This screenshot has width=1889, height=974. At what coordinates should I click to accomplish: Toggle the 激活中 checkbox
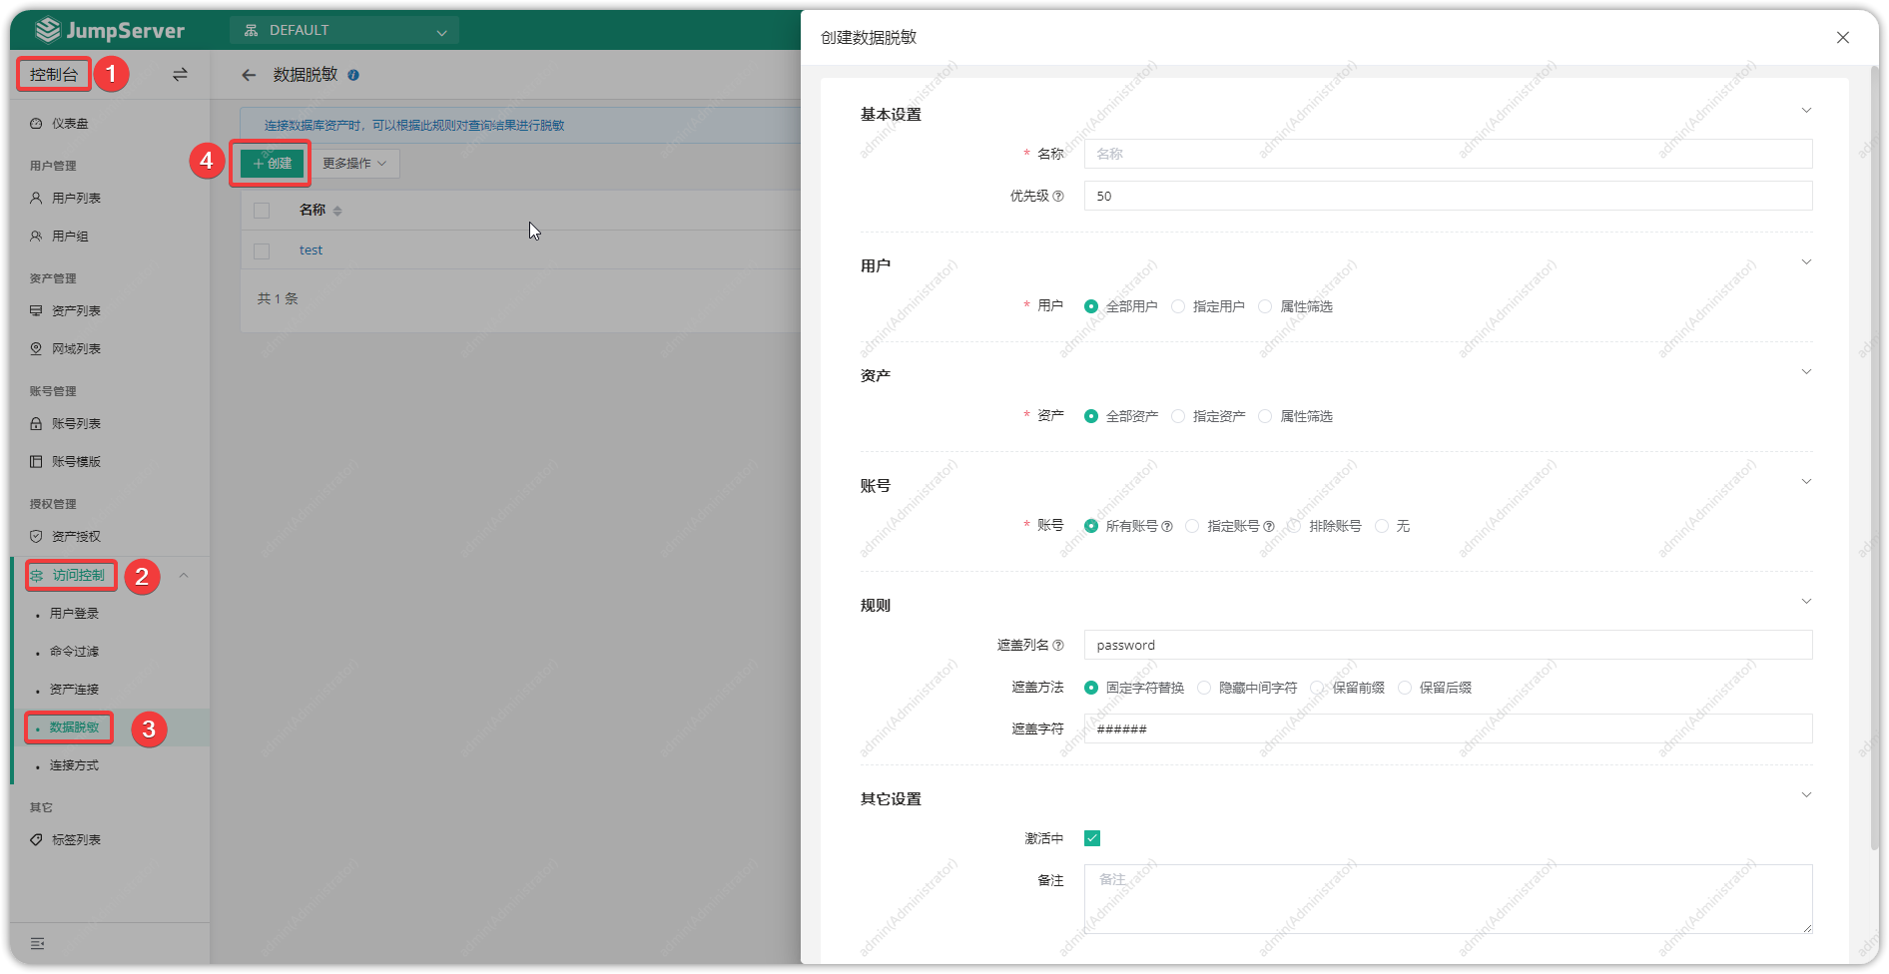1092,838
